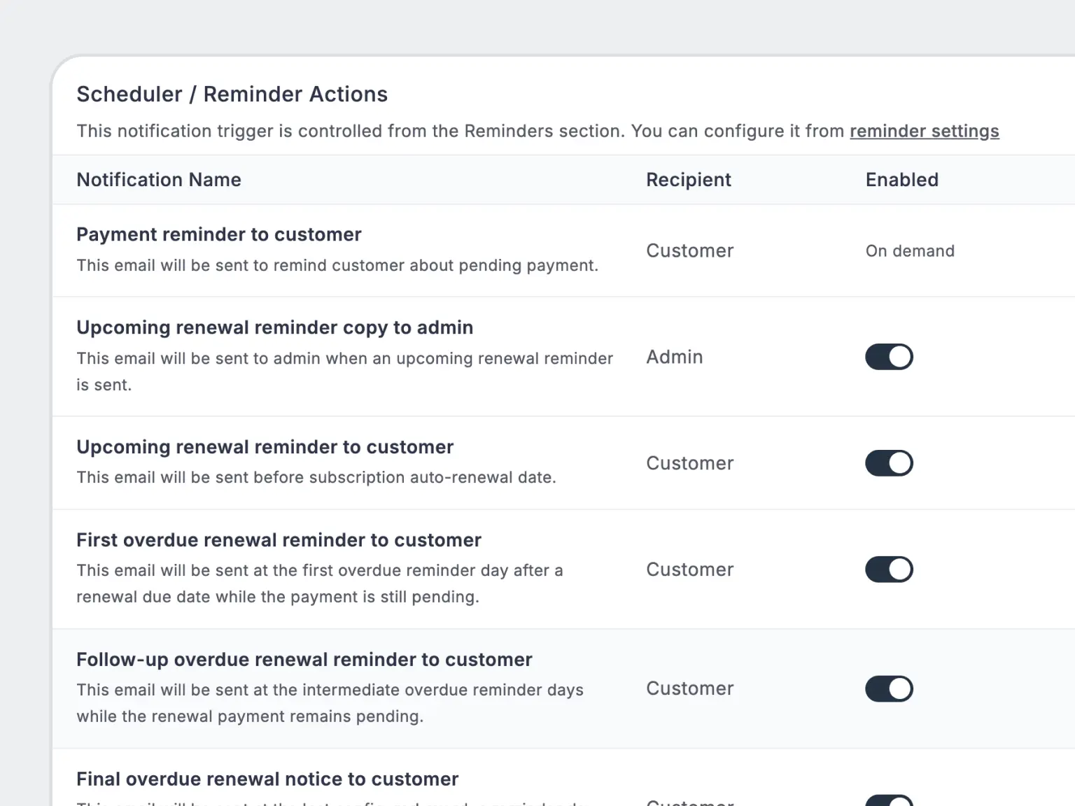Image resolution: width=1075 pixels, height=806 pixels.
Task: Select 'Payment reminder to customer' title
Action: (219, 234)
